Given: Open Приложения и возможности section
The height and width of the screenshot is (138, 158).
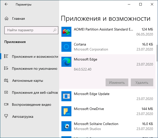Looking at the screenshot, I should click(x=35, y=56).
